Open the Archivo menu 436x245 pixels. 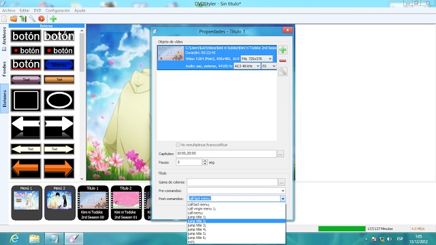pyautogui.click(x=9, y=11)
